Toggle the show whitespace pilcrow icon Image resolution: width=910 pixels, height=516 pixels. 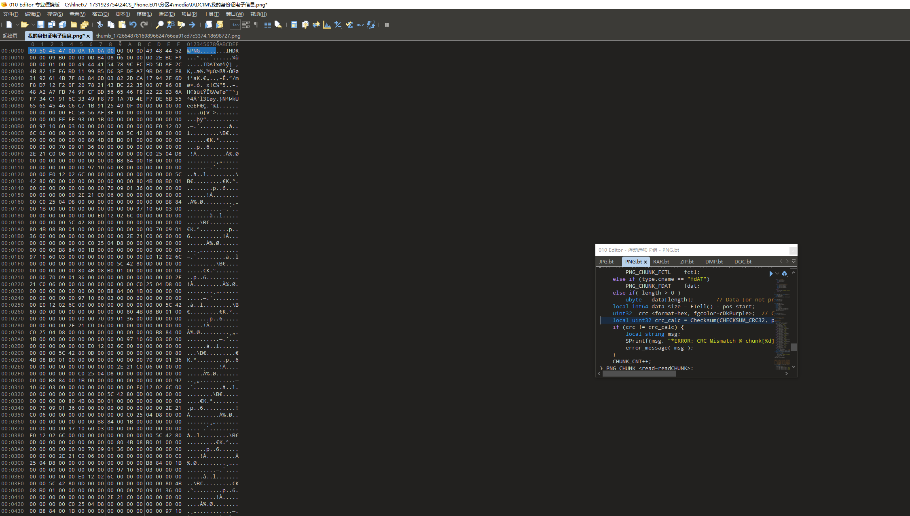[x=256, y=25]
